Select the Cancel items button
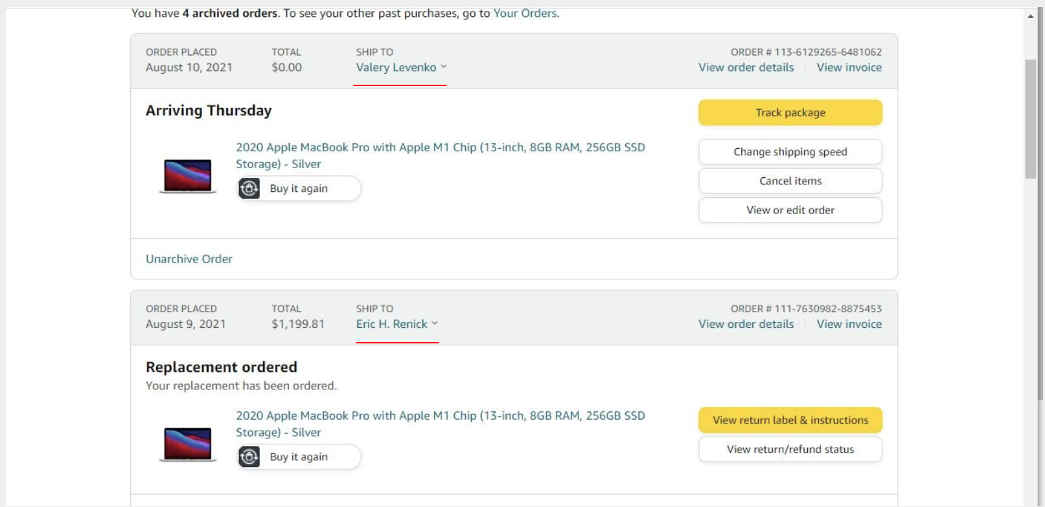Viewport: 1045px width, 507px height. (790, 181)
